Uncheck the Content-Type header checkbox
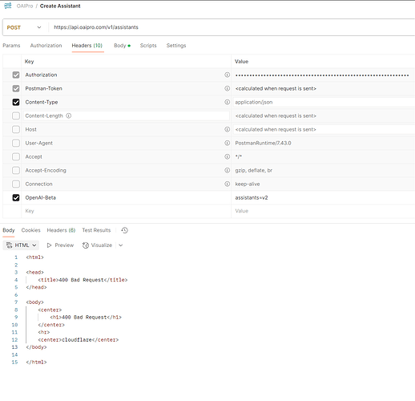 click(16, 102)
